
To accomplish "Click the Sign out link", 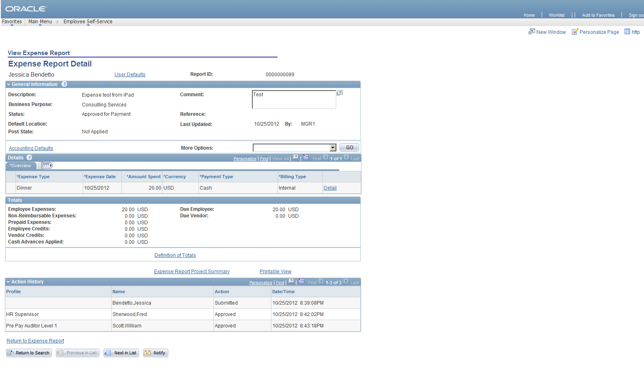I will tap(636, 15).
